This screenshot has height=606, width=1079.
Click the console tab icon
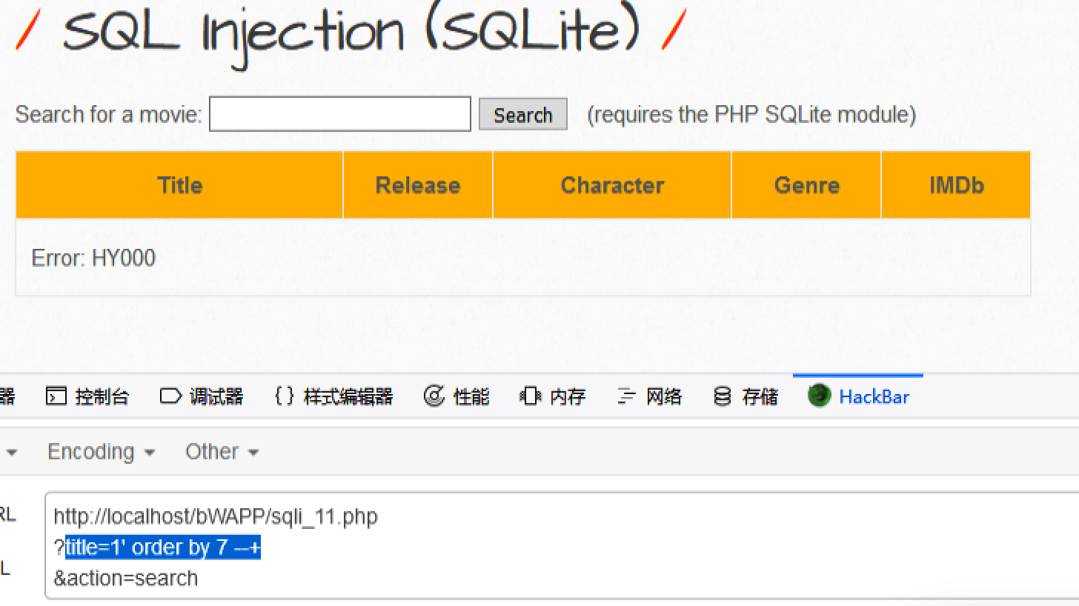click(56, 397)
